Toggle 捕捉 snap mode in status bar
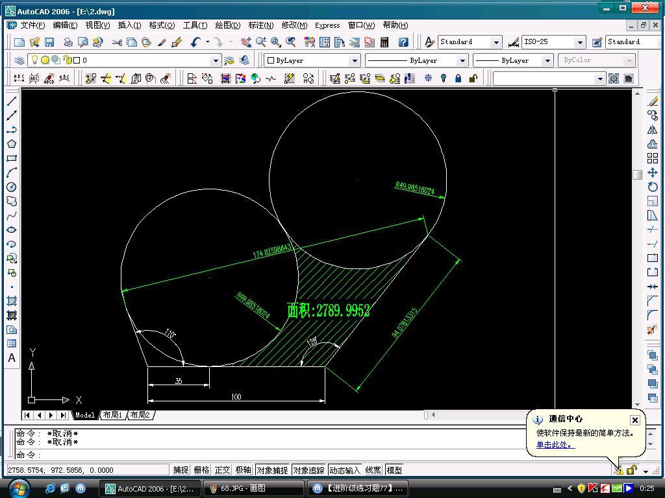 click(181, 469)
